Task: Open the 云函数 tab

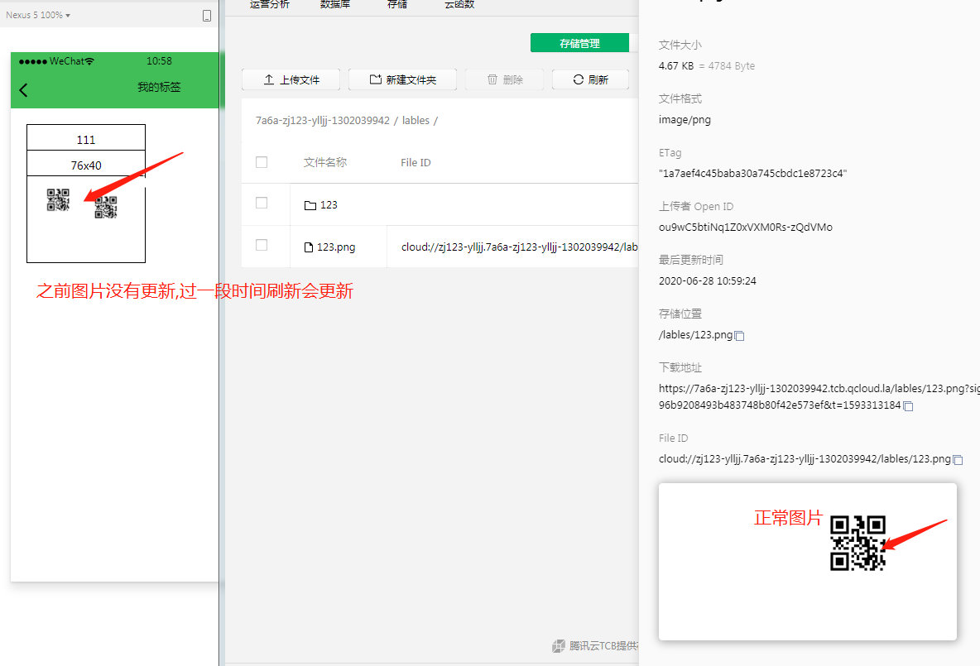Action: pos(459,4)
